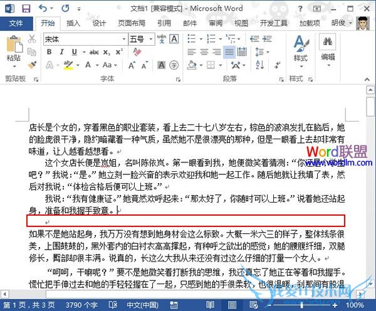
Task: Click the Clear Formatting eraser icon
Action: [x=137, y=51]
